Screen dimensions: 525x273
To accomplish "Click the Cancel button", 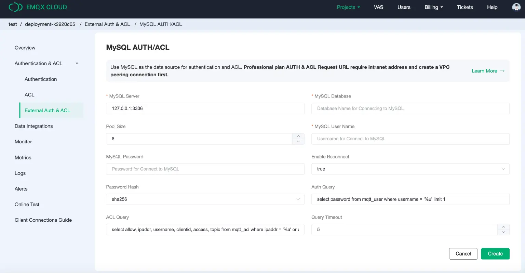I will tap(463, 253).
